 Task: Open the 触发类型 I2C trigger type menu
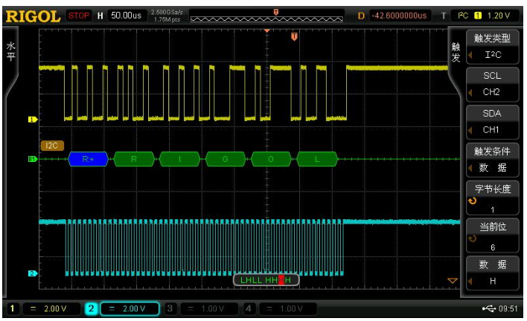492,47
